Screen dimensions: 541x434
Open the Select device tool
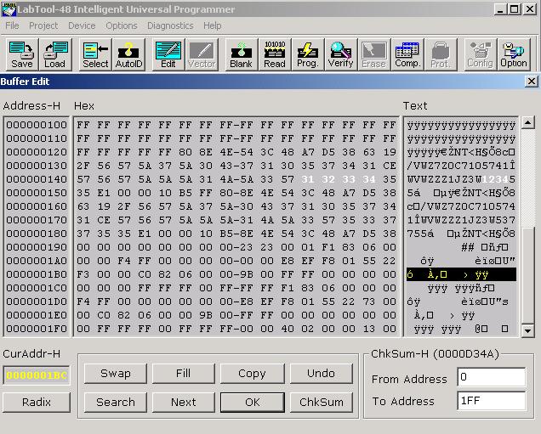95,54
